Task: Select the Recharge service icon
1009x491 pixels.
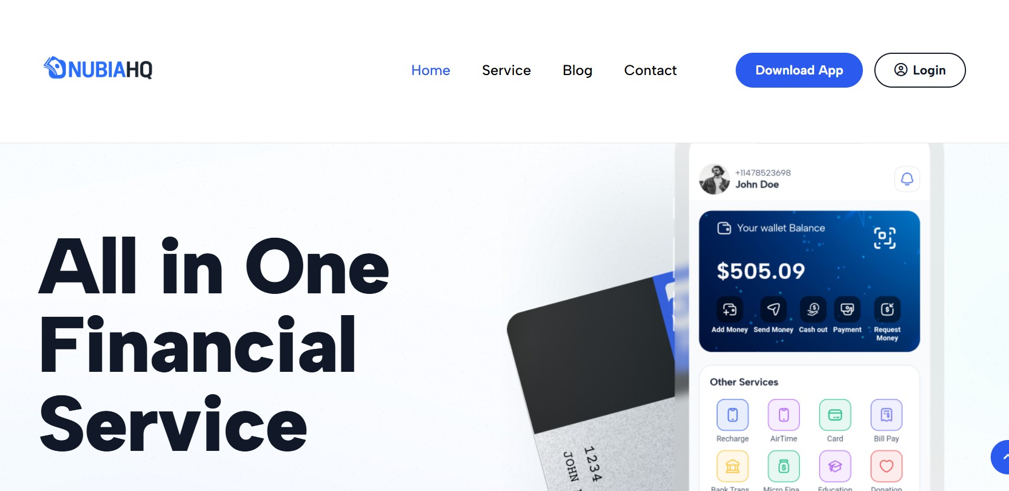Action: tap(732, 415)
